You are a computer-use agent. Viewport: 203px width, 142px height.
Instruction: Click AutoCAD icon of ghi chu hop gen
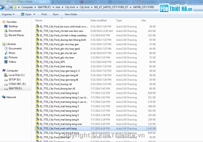pos(37,44)
